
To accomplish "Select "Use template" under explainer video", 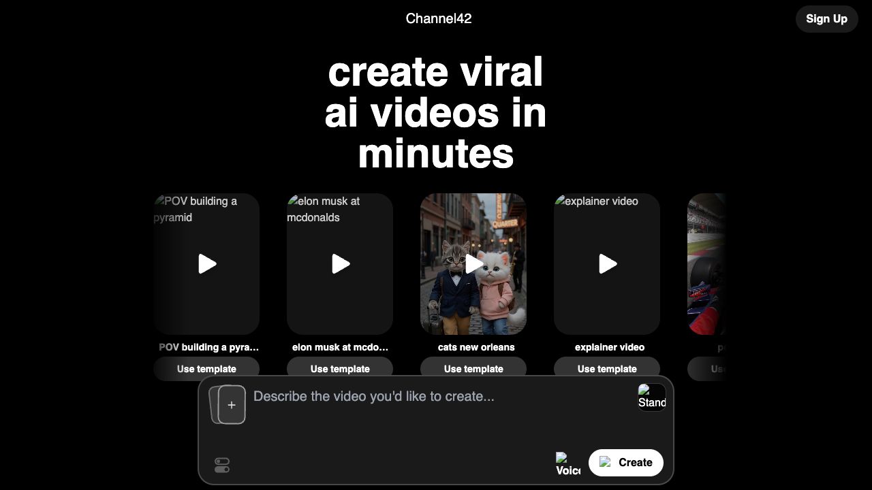I will (607, 369).
